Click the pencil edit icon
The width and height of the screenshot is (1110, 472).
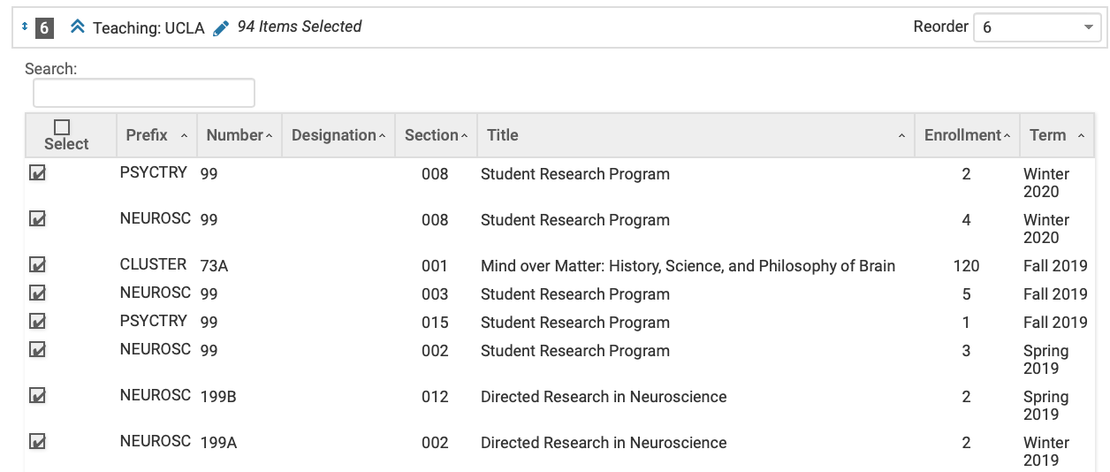(x=221, y=27)
